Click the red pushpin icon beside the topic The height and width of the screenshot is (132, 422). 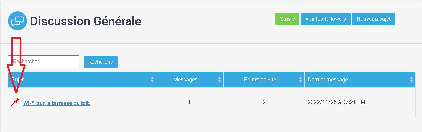pyautogui.click(x=15, y=102)
